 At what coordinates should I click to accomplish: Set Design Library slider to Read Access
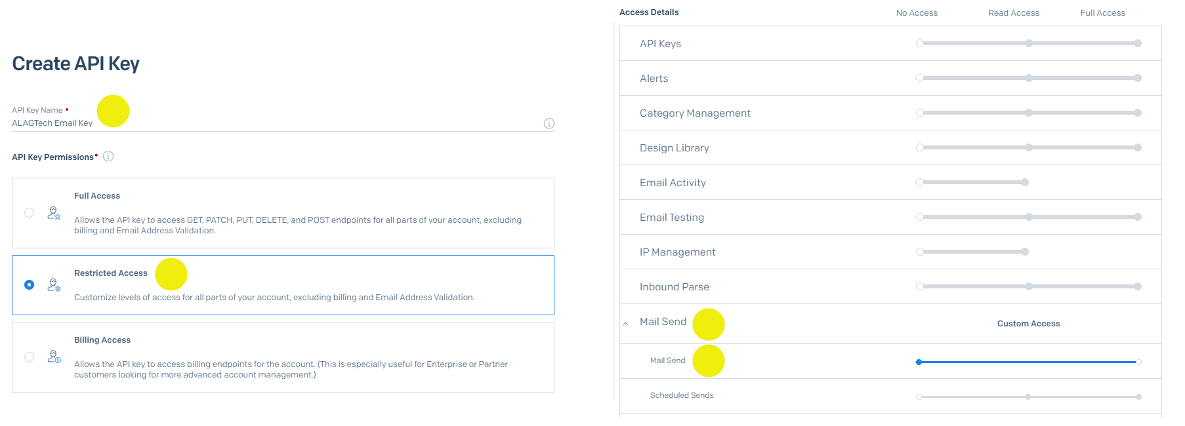point(1029,147)
